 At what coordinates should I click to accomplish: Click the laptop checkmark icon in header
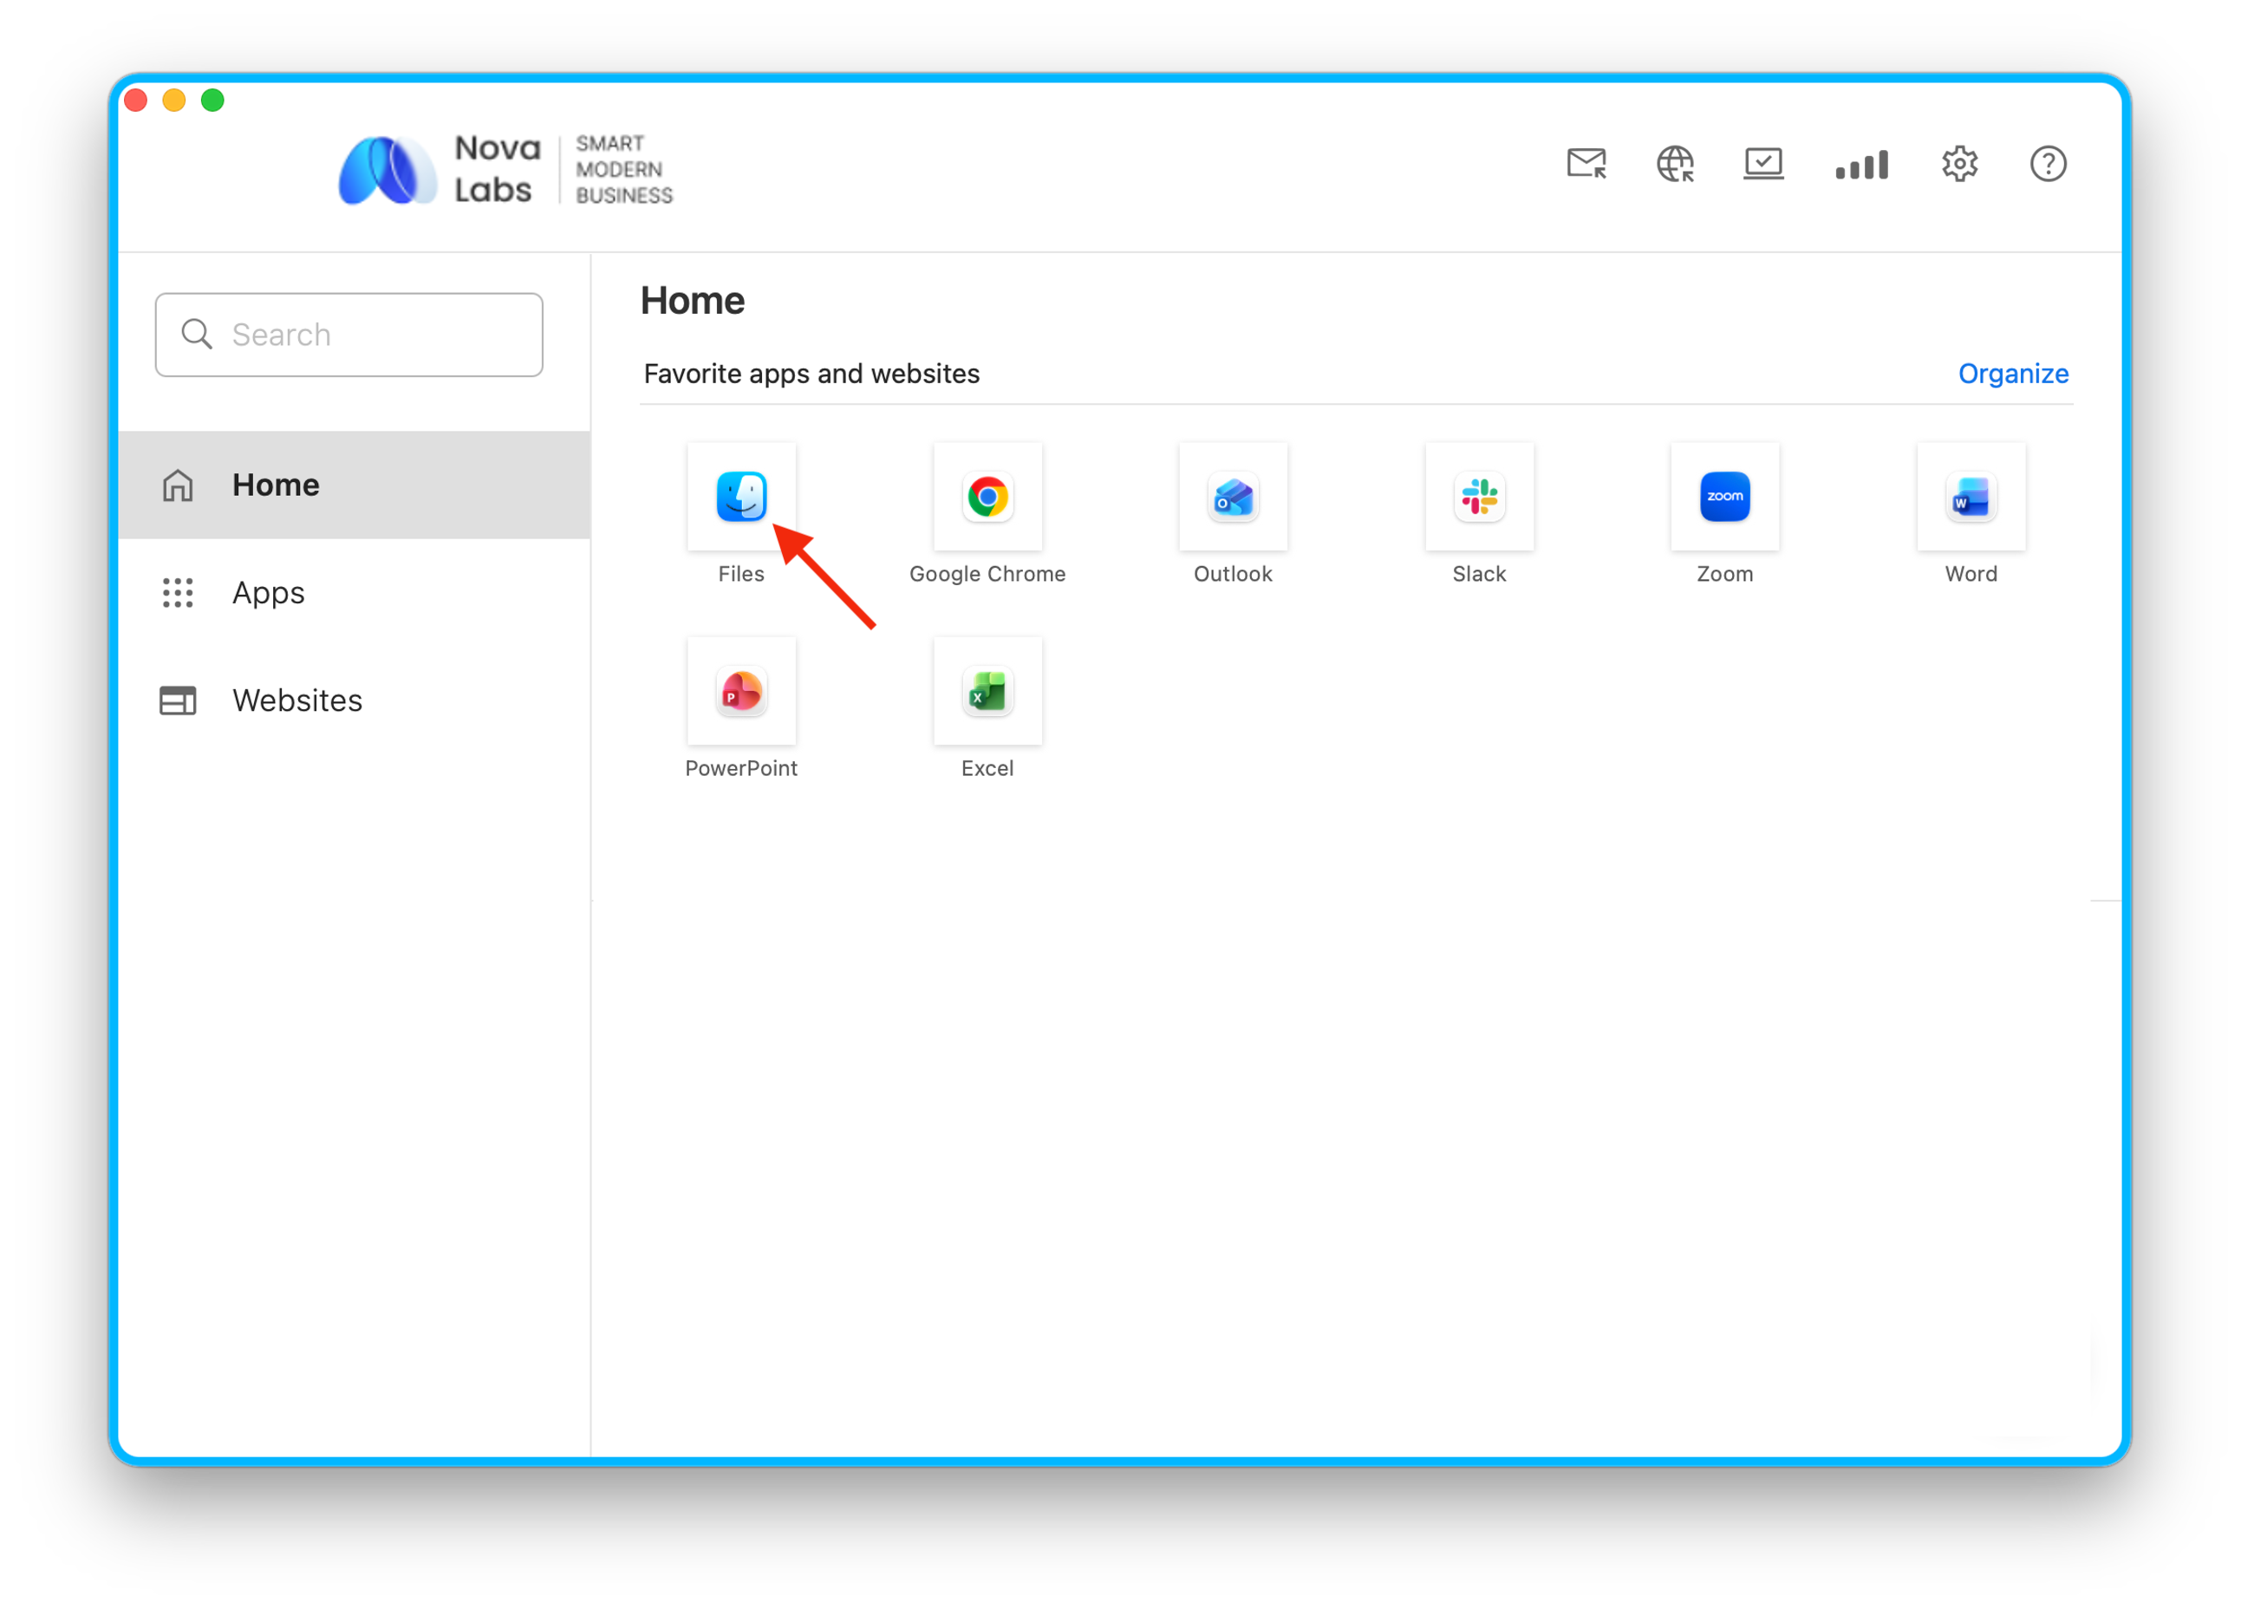tap(1763, 163)
